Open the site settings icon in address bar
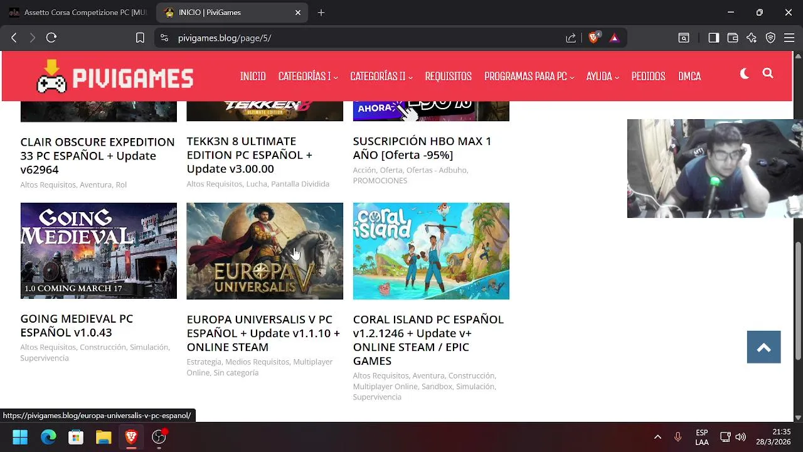803x452 pixels. point(164,38)
